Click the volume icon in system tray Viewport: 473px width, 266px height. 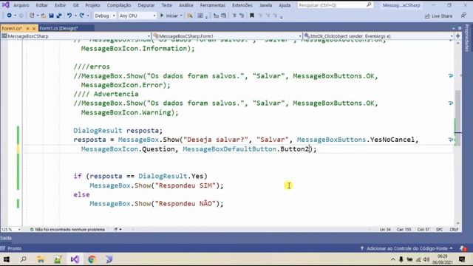click(426, 259)
